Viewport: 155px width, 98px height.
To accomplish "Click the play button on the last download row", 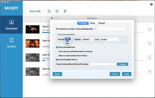I will tap(150, 71).
